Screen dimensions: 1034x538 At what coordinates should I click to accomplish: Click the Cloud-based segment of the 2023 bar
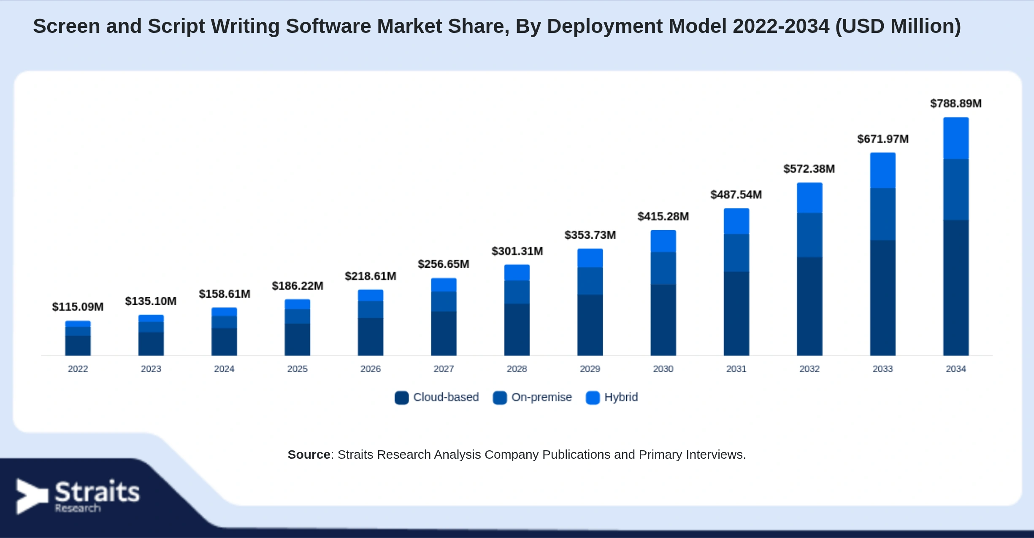(x=151, y=344)
